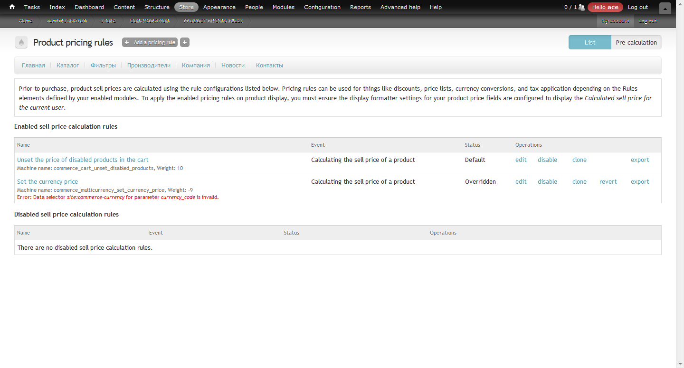This screenshot has height=368, width=684.
Task: Export the Set the currency price rule
Action: click(640, 182)
